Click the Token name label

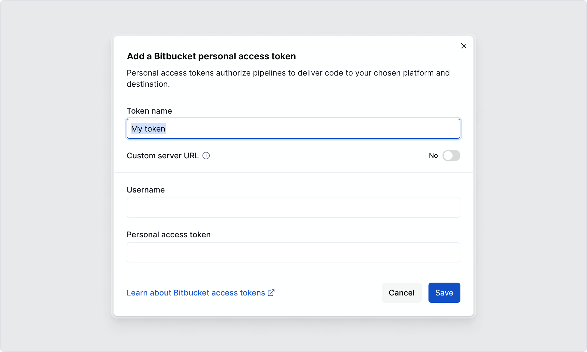149,111
